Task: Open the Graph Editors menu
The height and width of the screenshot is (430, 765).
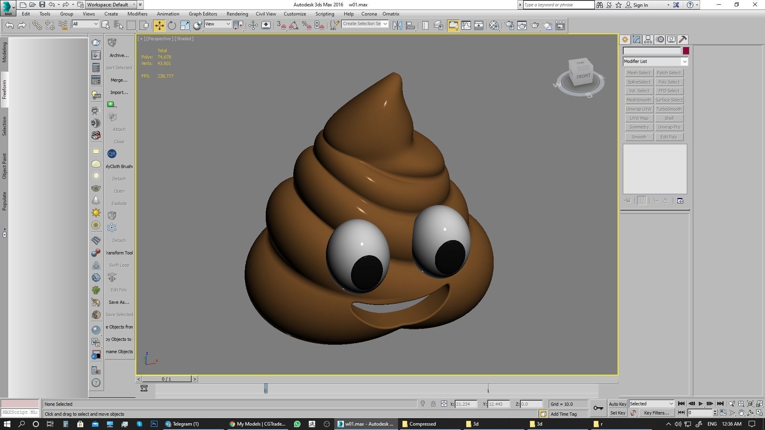Action: [x=203, y=14]
